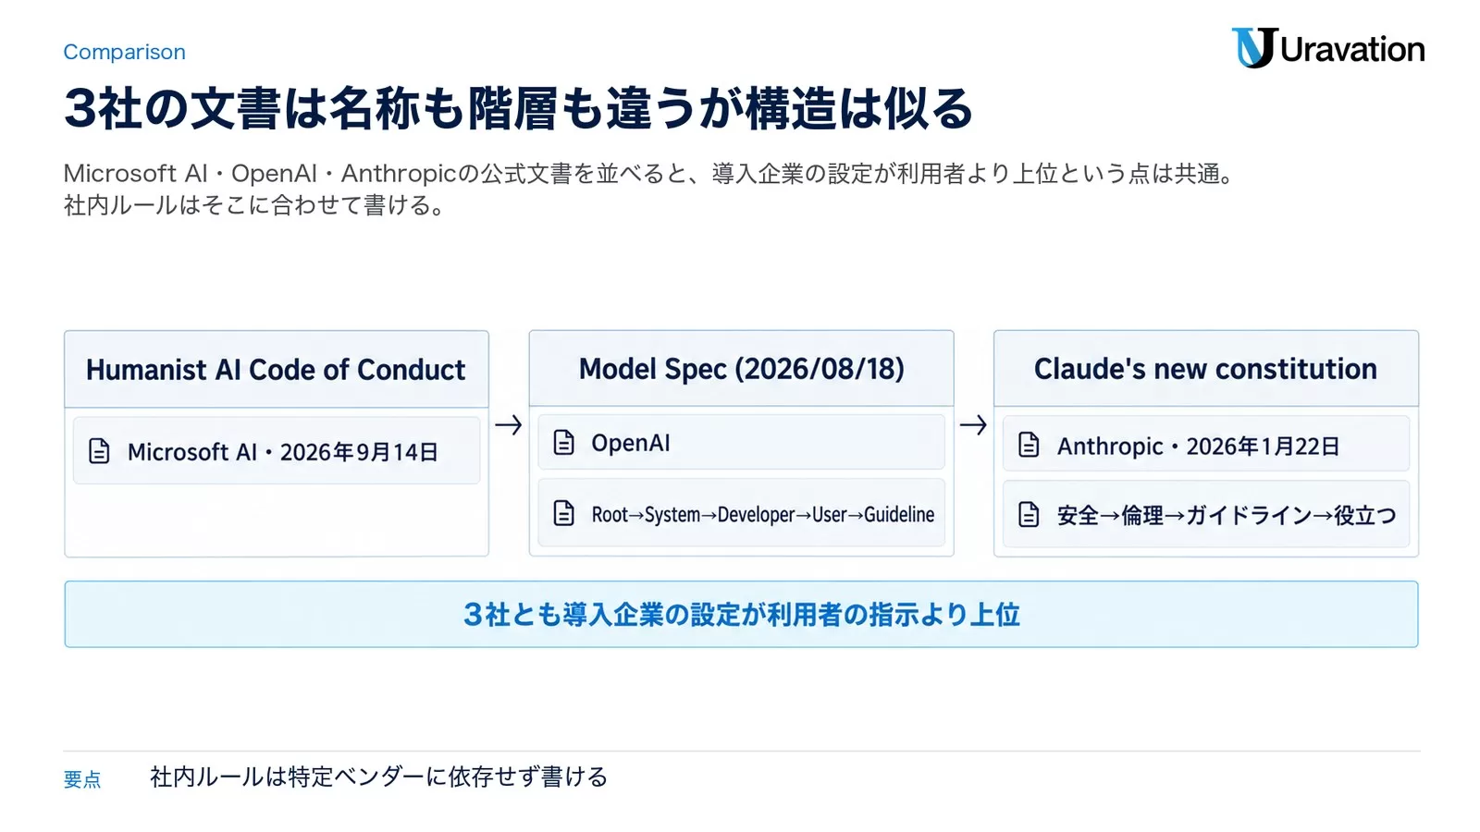Click document icon beside Microsoft AI date
Image resolution: width=1480 pixels, height=832 pixels.
[99, 451]
